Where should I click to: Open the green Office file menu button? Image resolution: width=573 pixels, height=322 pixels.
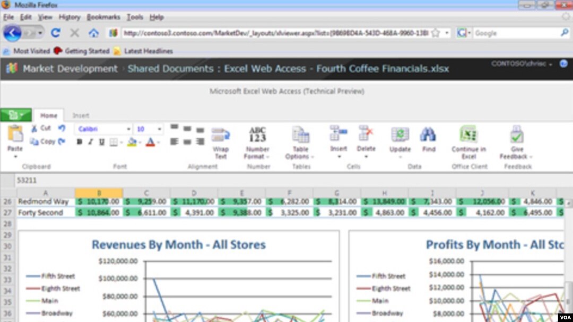[x=15, y=115]
